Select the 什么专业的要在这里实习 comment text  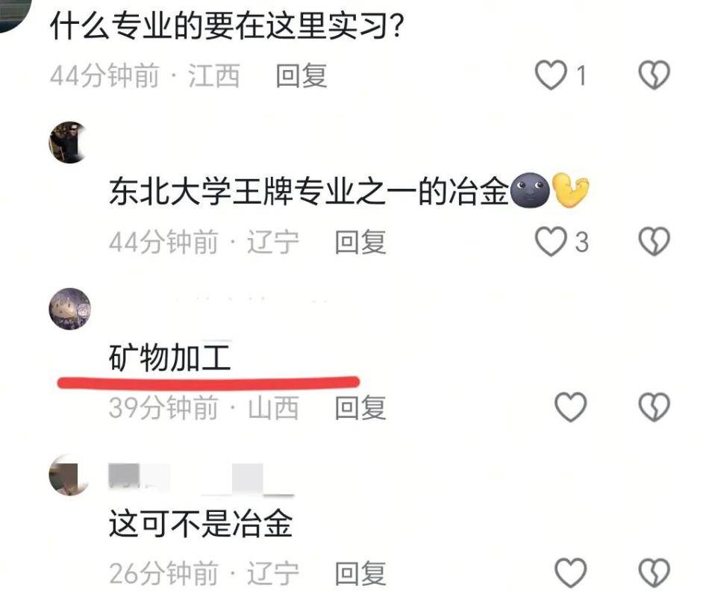227,25
